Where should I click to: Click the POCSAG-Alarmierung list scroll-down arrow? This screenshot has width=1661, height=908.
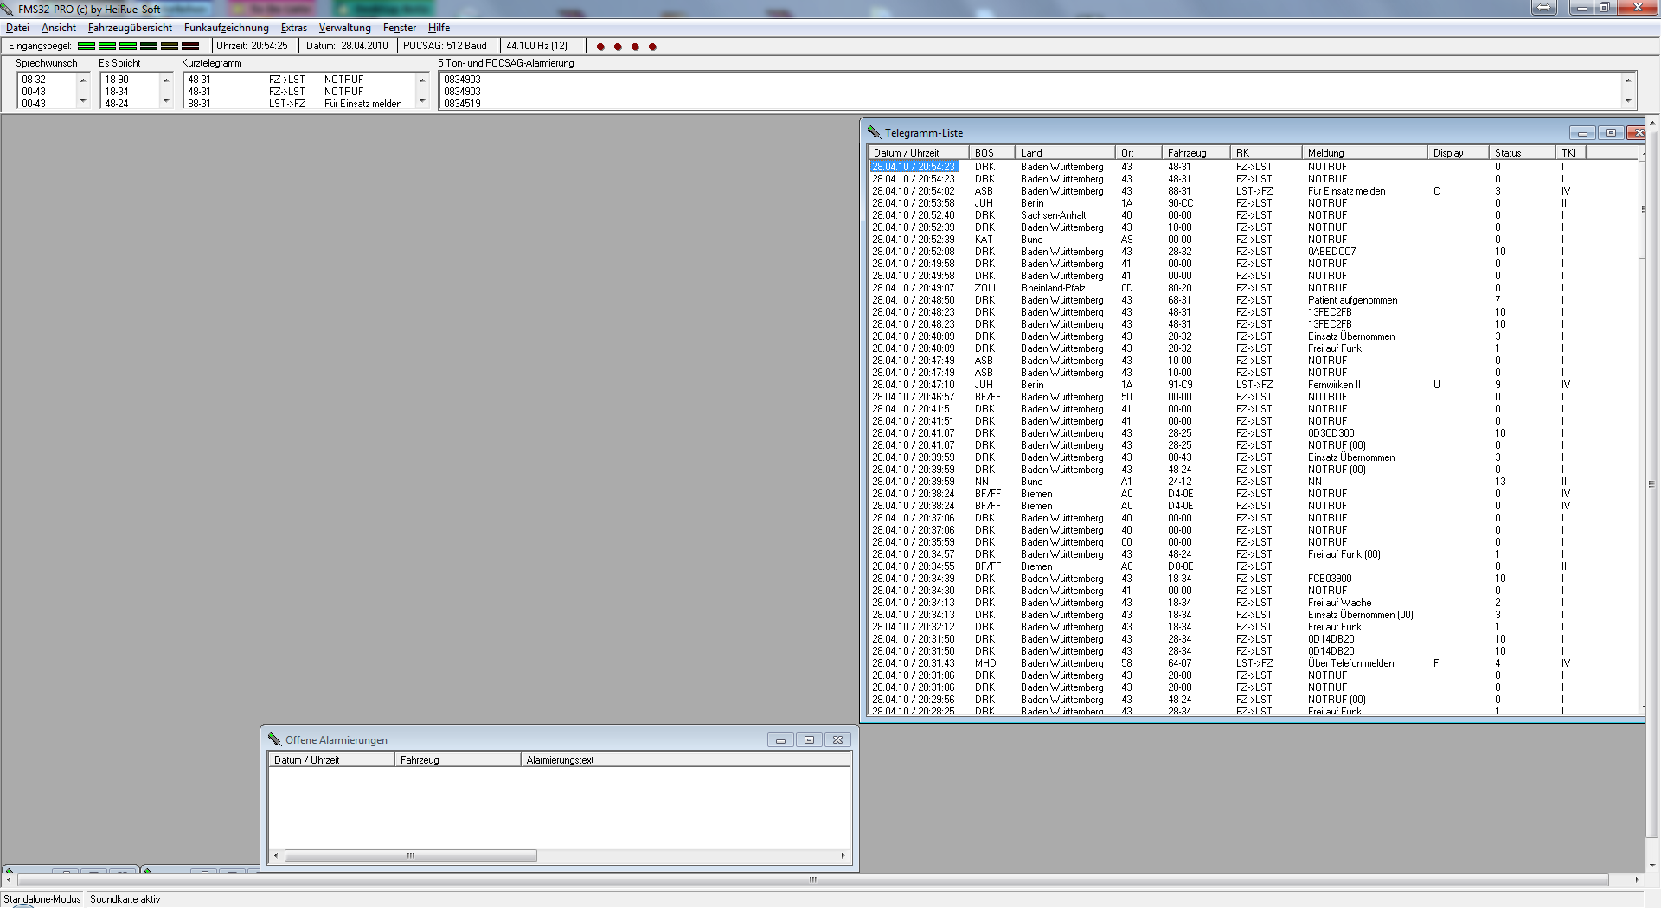pyautogui.click(x=1627, y=101)
